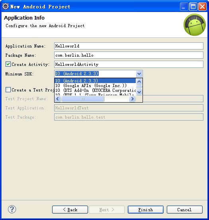Click the horizontal scrollbar thumb in list

tap(83, 99)
